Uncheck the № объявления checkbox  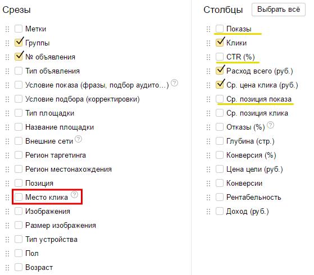19,57
